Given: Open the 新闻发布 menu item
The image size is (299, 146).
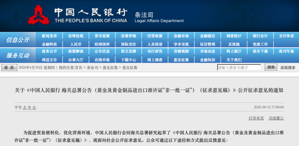Looking at the screenshot, I should pyautogui.click(x=49, y=36).
